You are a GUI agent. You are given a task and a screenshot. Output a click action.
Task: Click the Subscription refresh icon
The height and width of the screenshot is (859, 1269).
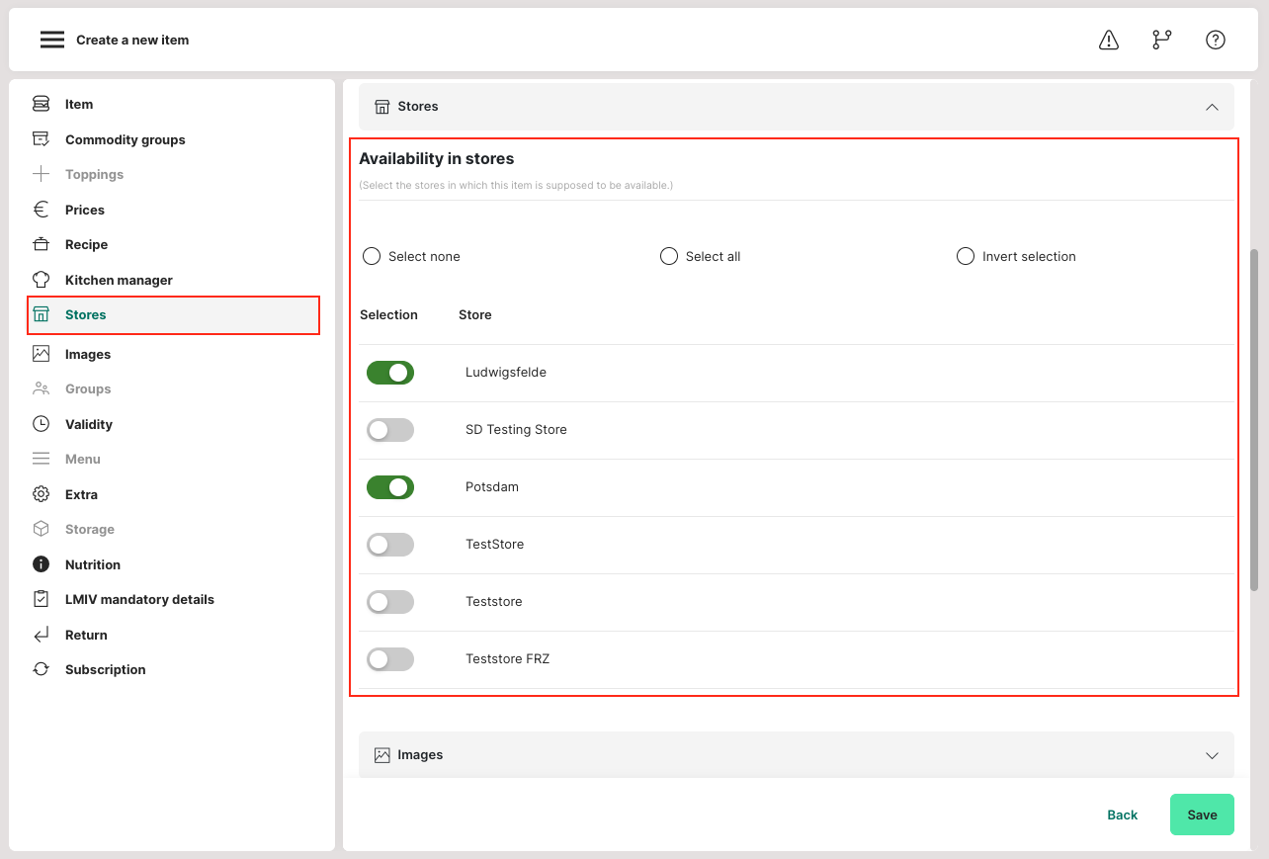41,669
